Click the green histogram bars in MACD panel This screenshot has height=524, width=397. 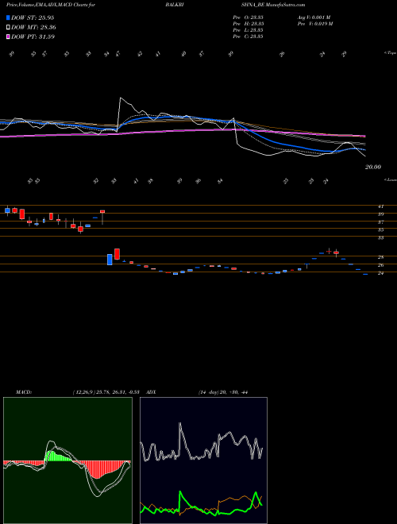[x=57, y=457]
